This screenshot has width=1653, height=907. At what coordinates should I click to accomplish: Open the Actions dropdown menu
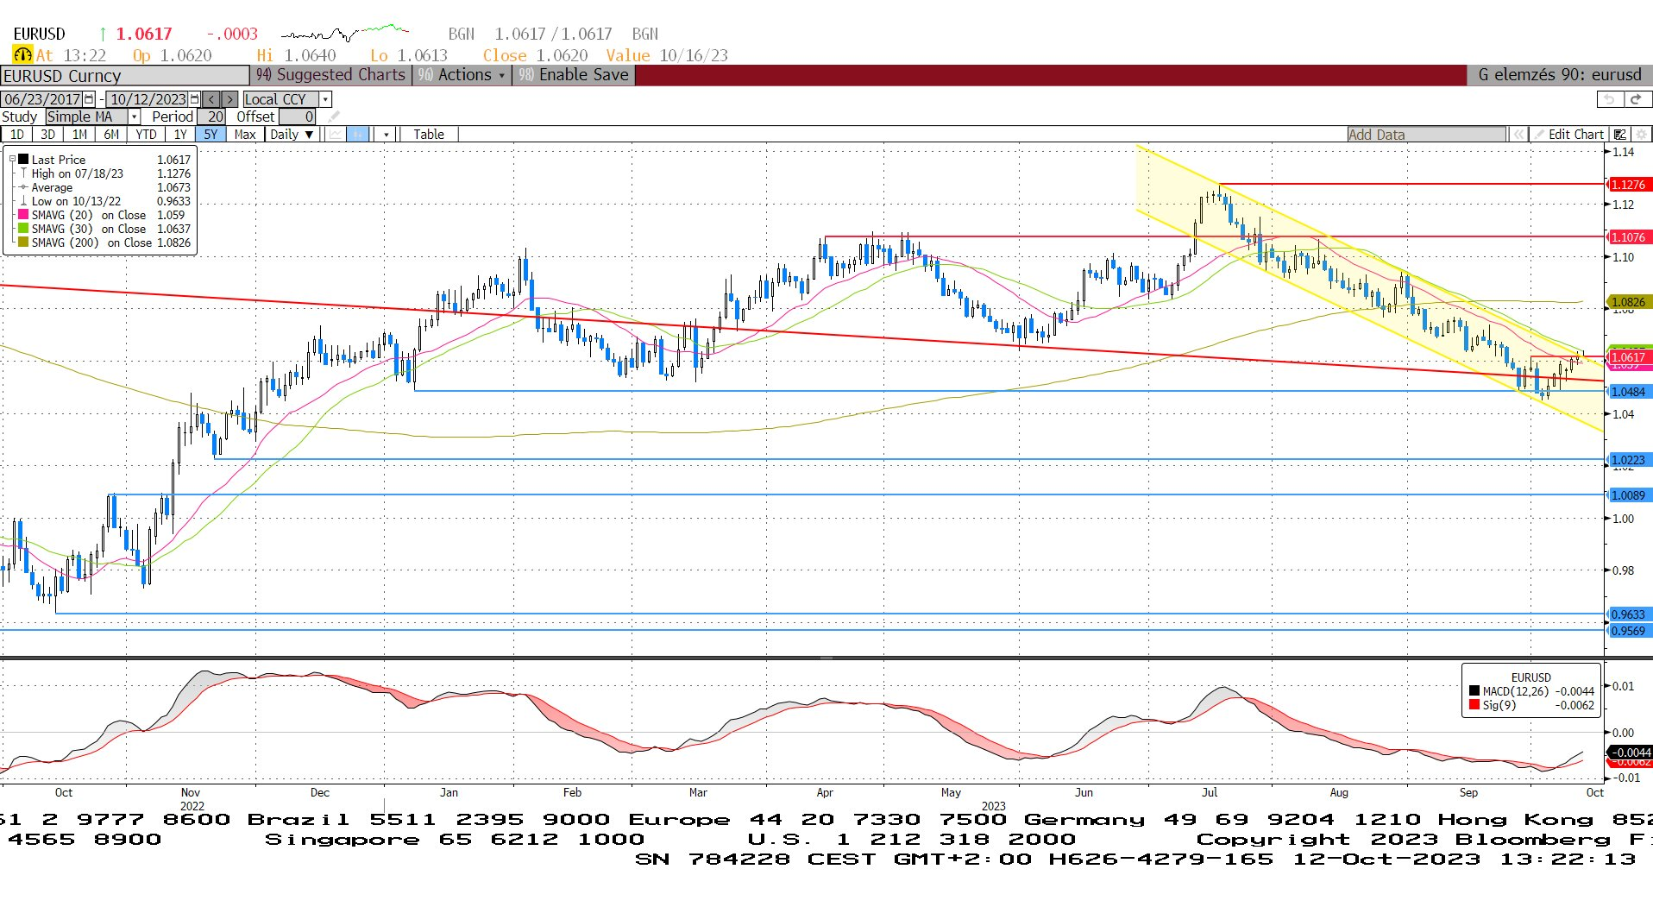[463, 75]
